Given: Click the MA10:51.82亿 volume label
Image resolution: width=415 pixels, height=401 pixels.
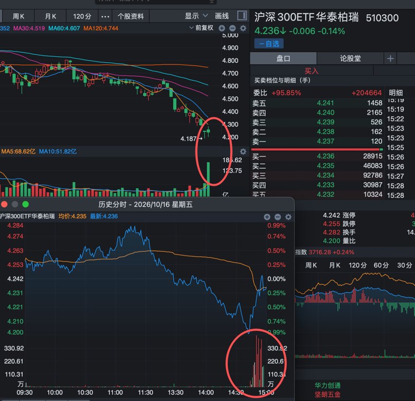Looking at the screenshot, I should click(x=58, y=151).
